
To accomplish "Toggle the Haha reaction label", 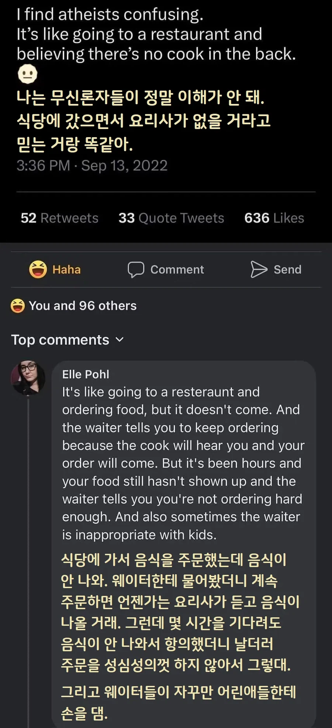I will coord(66,270).
